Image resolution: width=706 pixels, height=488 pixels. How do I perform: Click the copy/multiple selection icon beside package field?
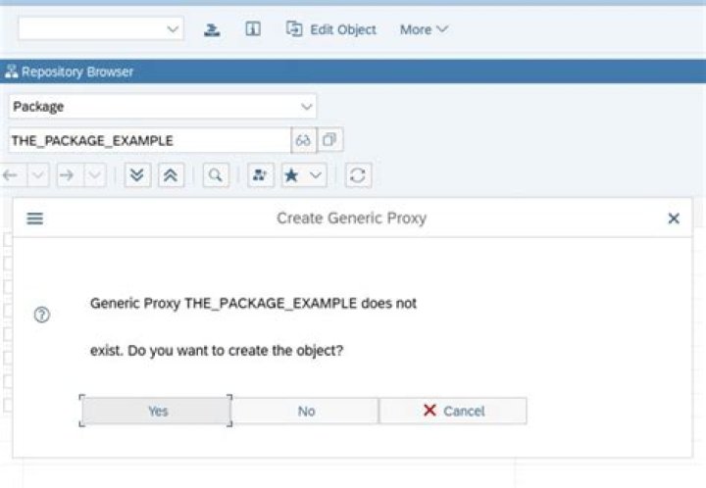point(330,140)
